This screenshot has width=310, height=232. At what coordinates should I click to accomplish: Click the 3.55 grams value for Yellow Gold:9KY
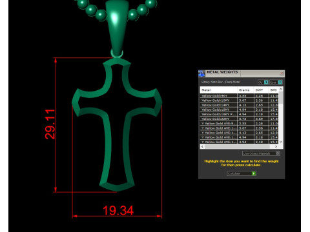point(242,96)
